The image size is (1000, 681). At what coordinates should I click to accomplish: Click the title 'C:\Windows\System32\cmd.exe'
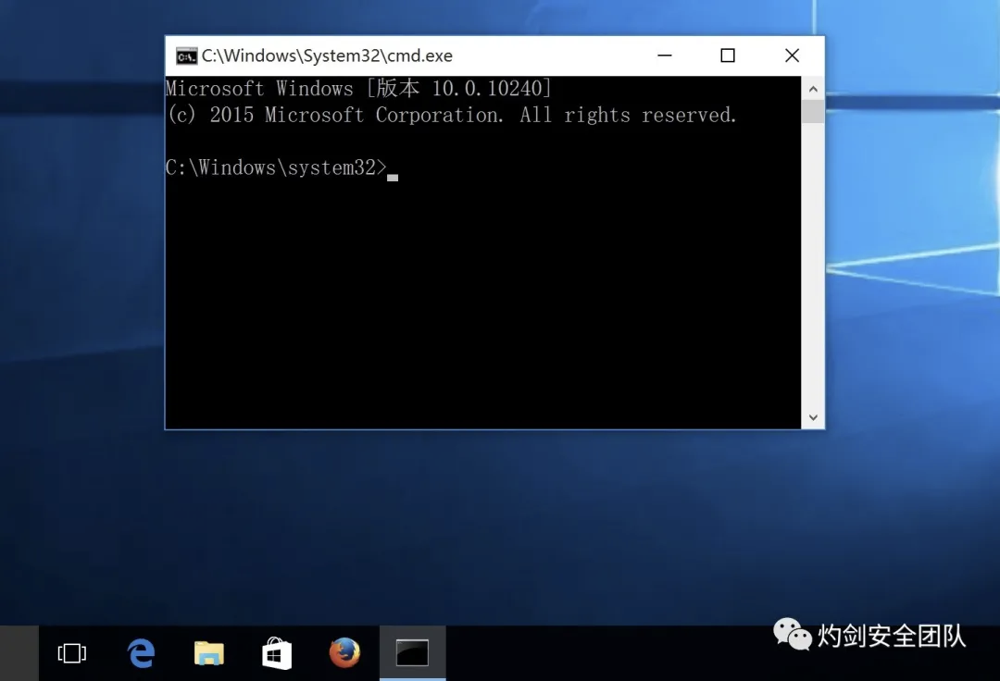pyautogui.click(x=327, y=56)
